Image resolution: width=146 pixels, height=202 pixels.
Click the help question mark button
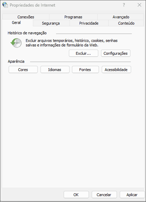(124, 5)
